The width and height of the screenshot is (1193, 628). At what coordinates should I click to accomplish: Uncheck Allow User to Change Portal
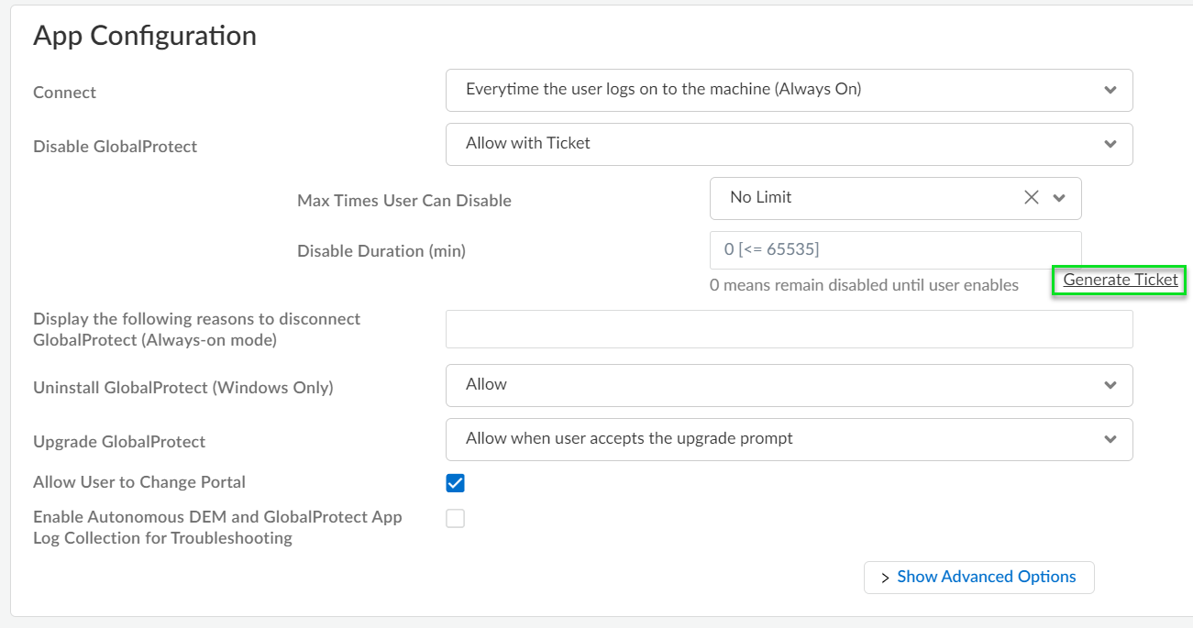tap(455, 483)
